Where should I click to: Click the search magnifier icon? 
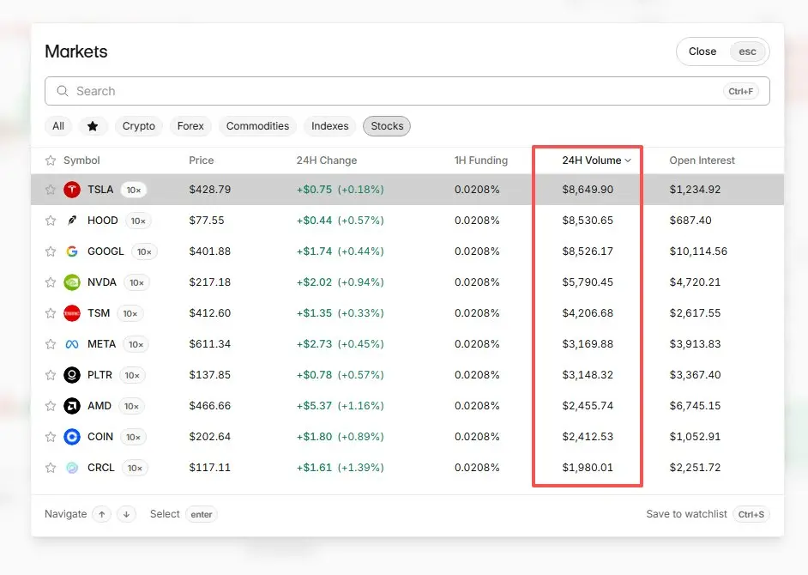pyautogui.click(x=63, y=91)
